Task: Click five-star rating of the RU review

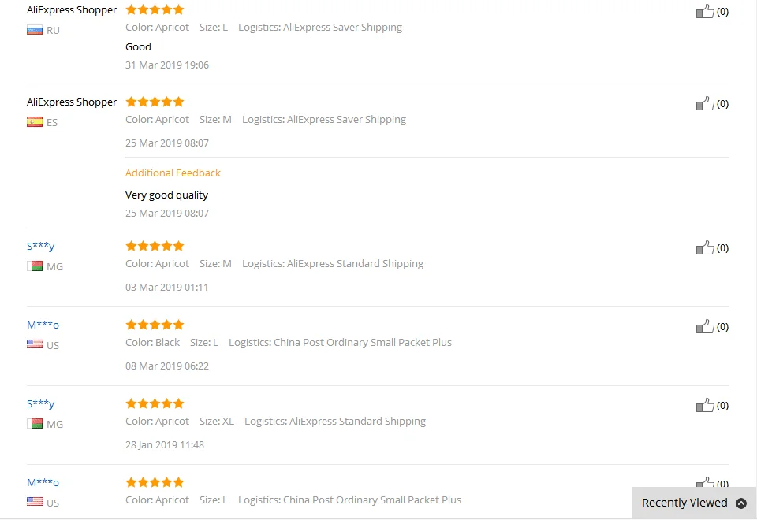Action: [155, 9]
